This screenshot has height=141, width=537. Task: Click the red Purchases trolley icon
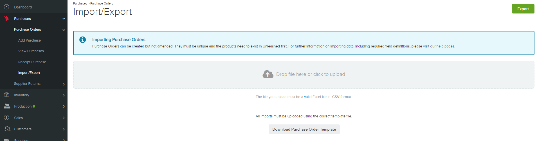tap(7, 19)
